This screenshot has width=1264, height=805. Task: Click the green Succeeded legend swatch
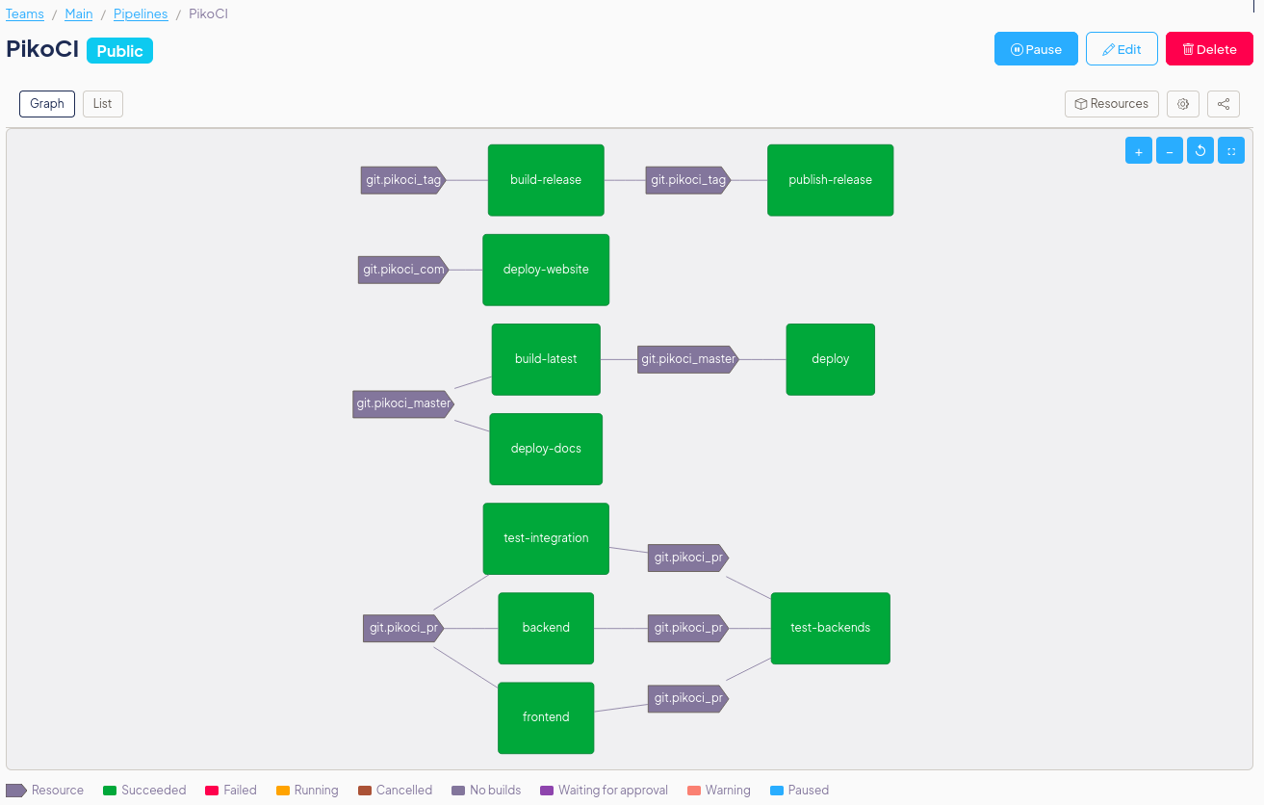tap(110, 791)
